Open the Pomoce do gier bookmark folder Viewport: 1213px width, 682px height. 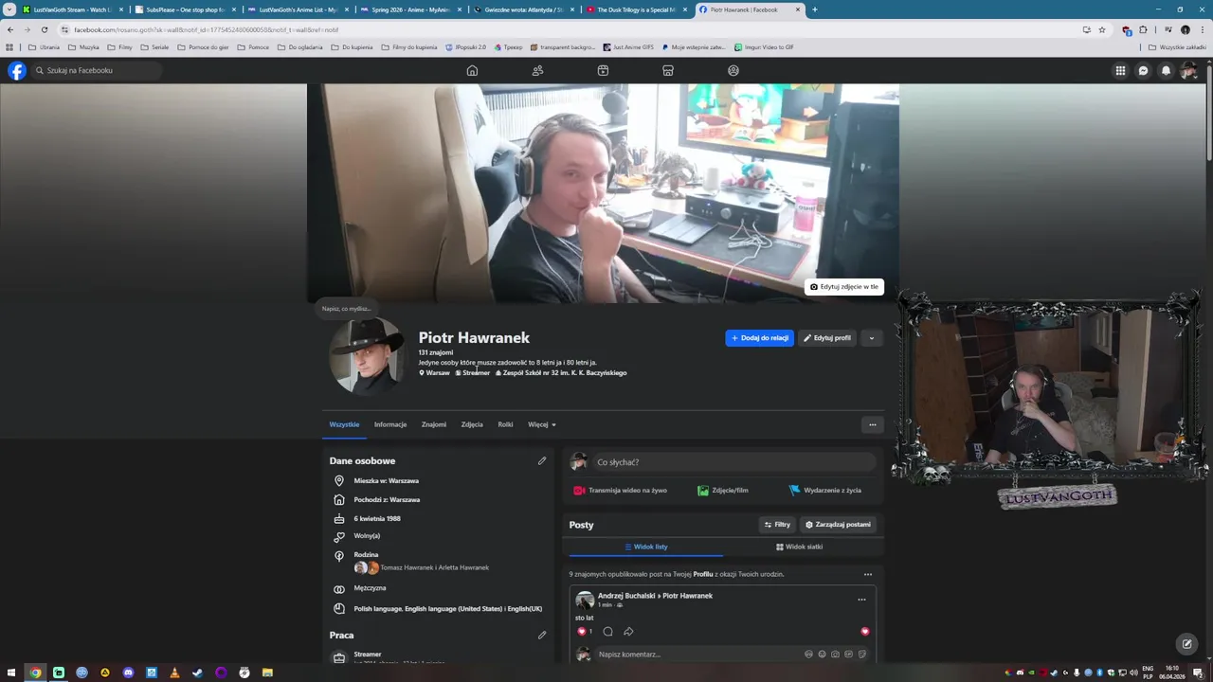pos(203,46)
